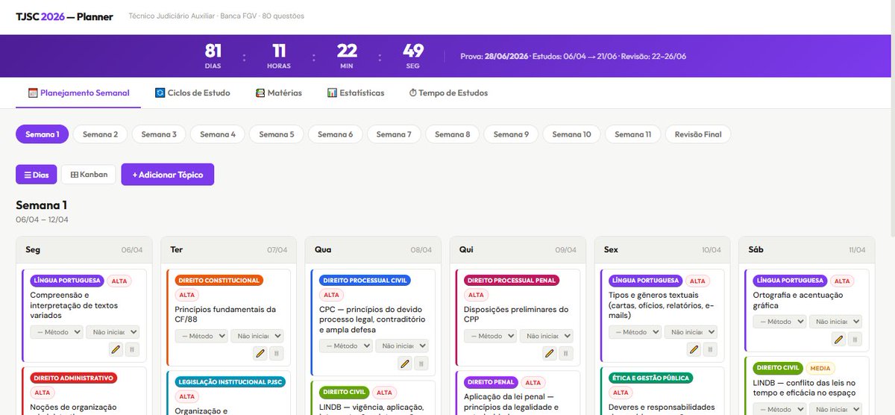Screen dimensions: 895x415
Task: Select Semana 7
Action: click(x=394, y=134)
